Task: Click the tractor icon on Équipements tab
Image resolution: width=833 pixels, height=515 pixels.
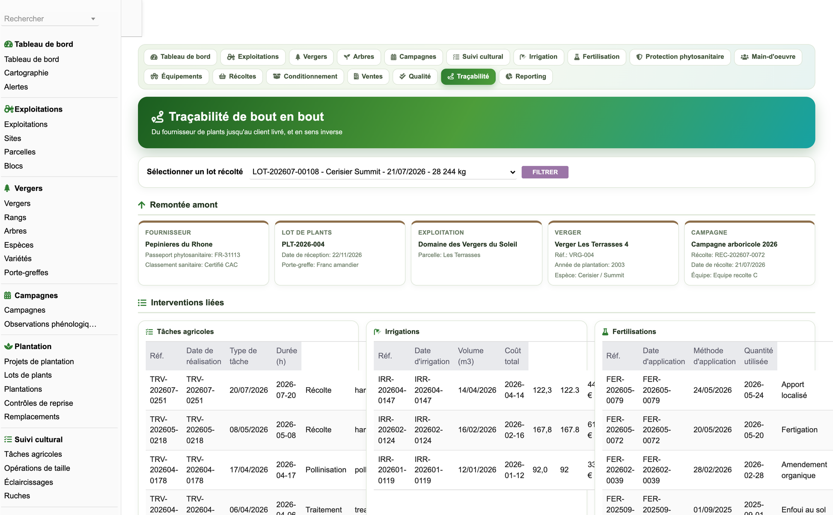Action: pyautogui.click(x=155, y=77)
